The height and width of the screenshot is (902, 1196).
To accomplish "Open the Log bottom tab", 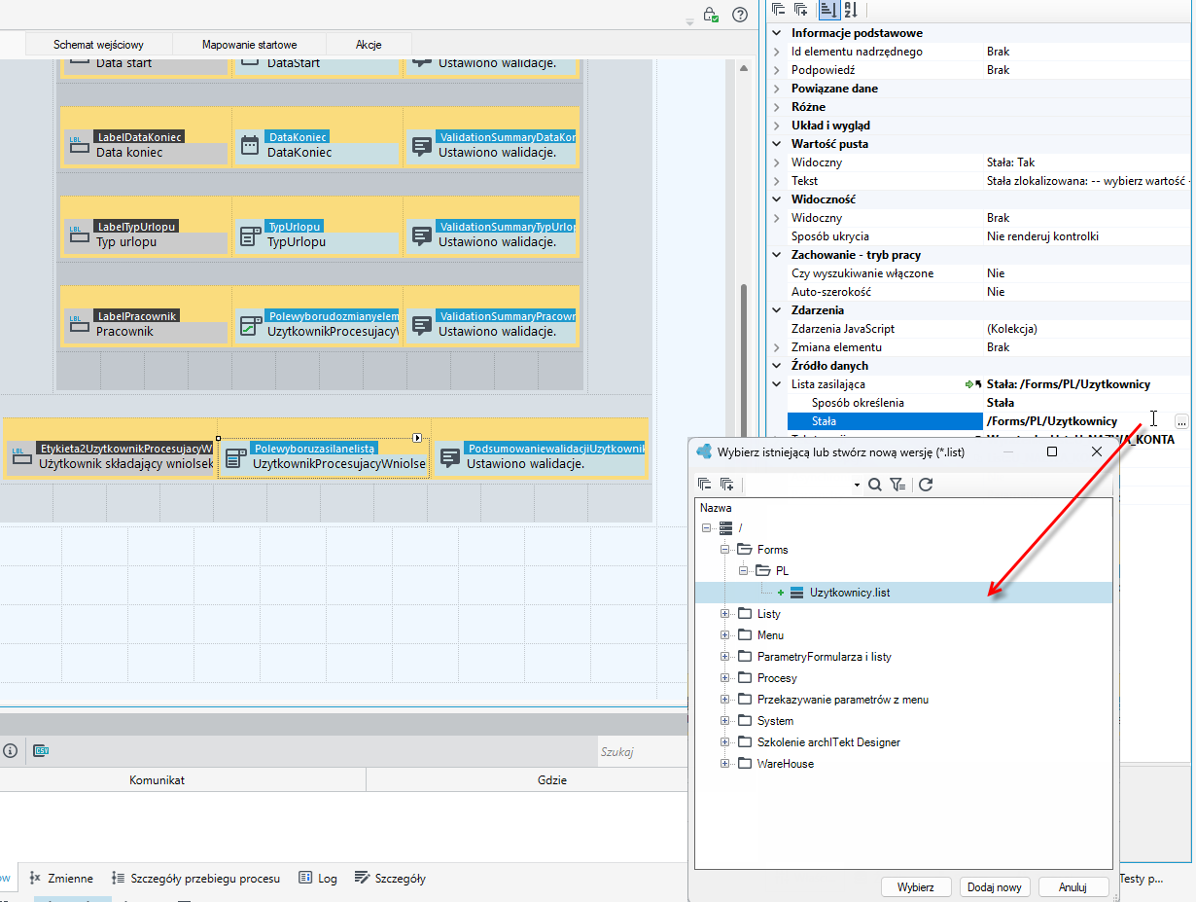I will (318, 879).
